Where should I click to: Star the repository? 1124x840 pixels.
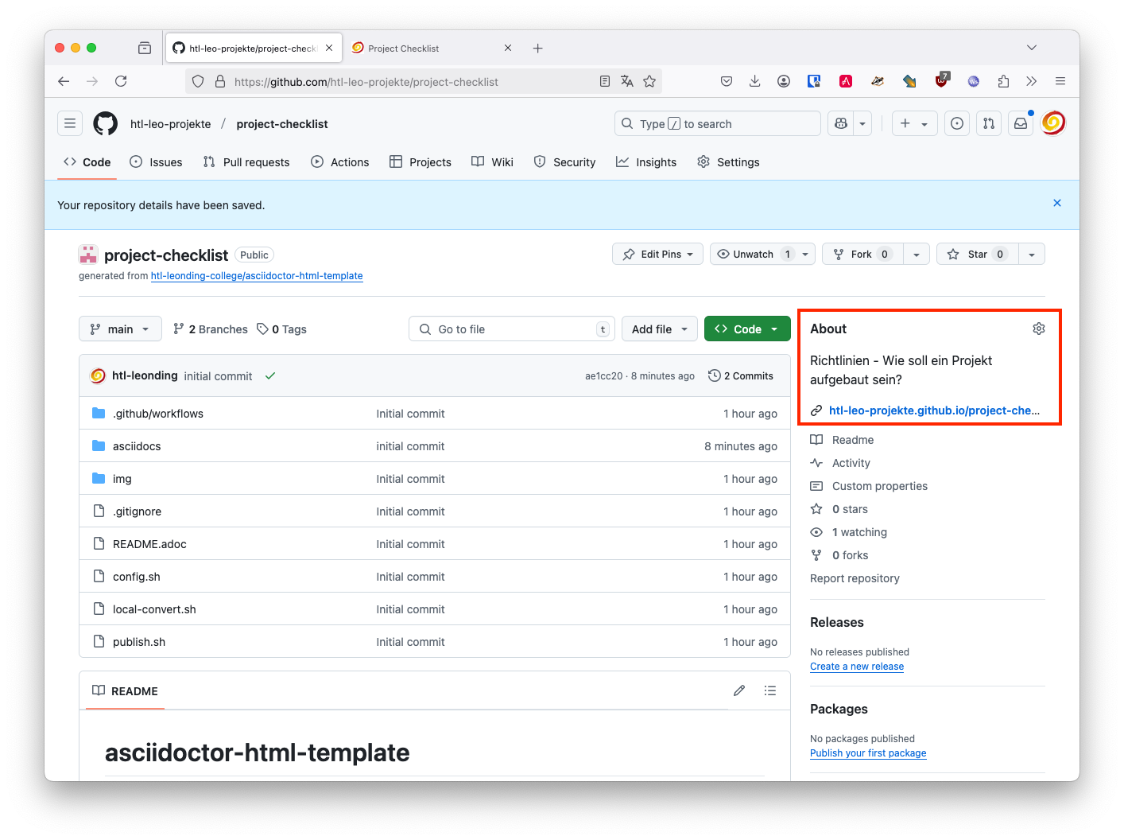click(x=978, y=254)
